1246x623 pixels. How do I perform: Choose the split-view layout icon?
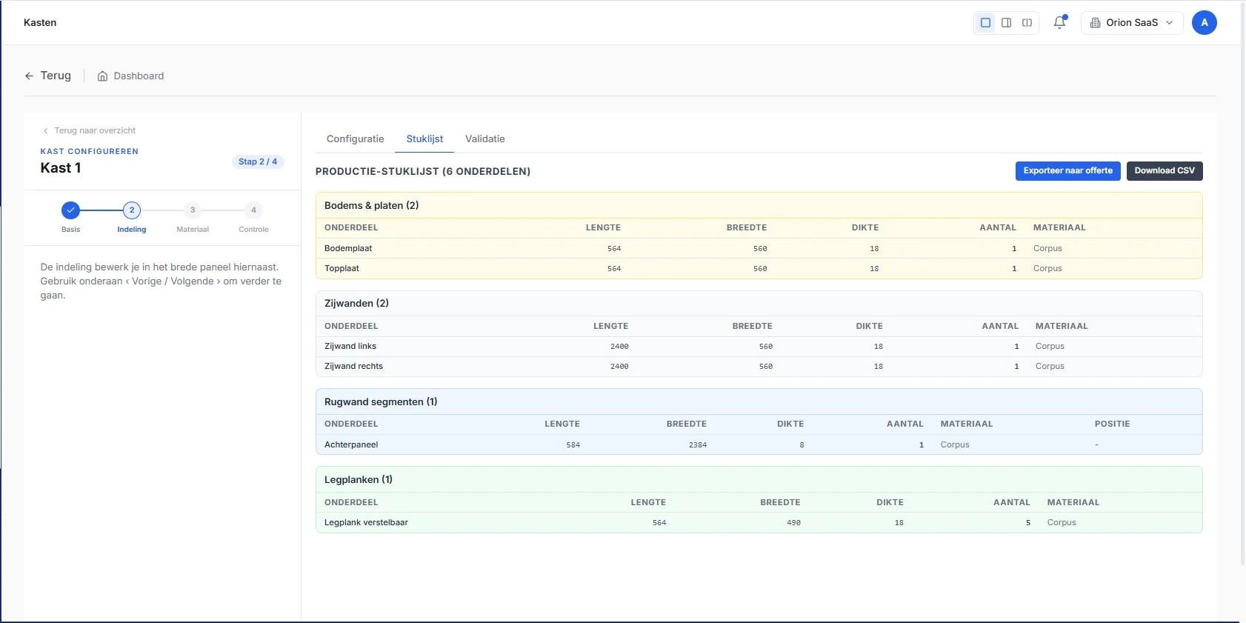point(1027,23)
